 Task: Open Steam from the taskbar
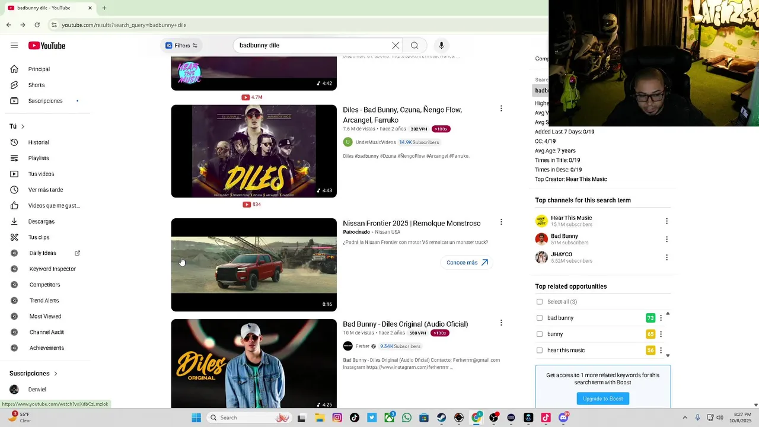442,418
